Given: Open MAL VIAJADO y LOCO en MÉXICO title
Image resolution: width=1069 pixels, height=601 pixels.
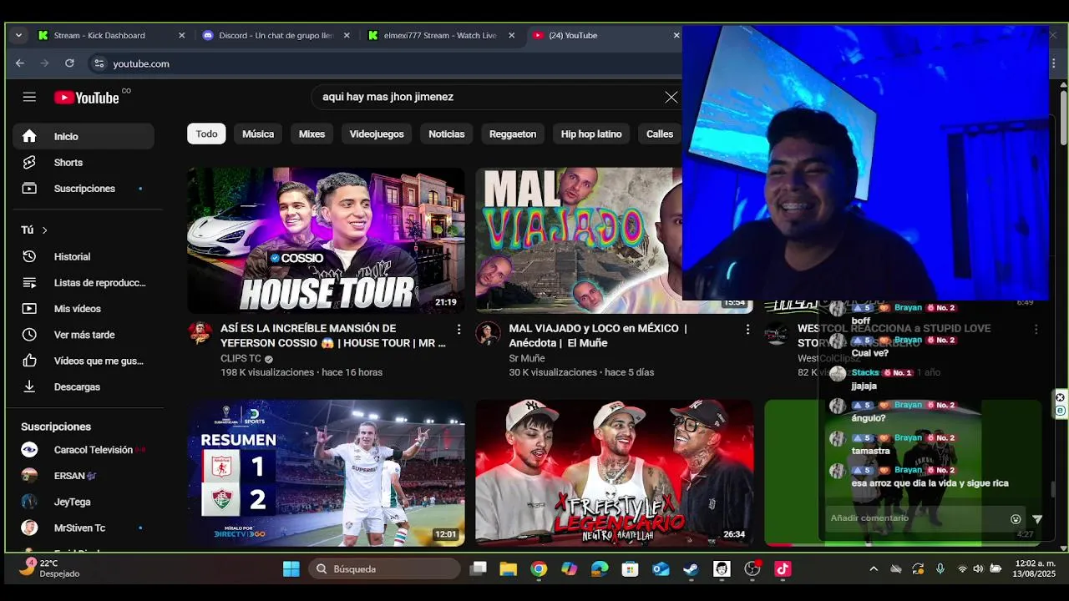Looking at the screenshot, I should pos(598,336).
